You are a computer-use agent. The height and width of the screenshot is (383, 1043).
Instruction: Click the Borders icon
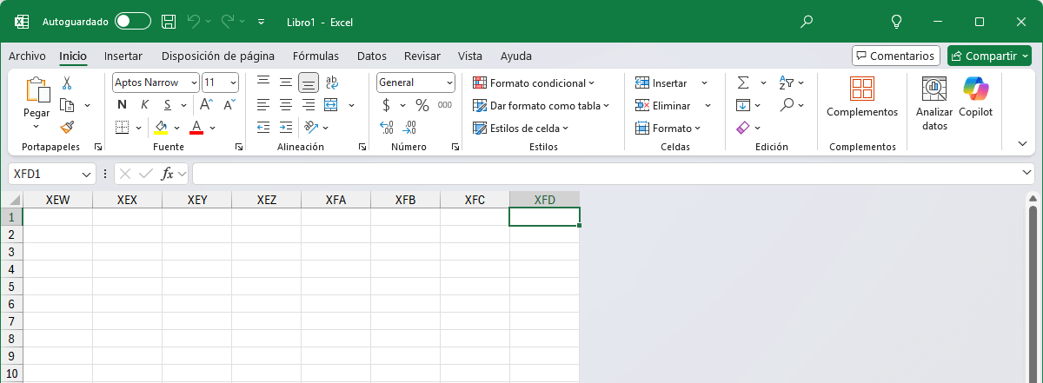pyautogui.click(x=123, y=128)
